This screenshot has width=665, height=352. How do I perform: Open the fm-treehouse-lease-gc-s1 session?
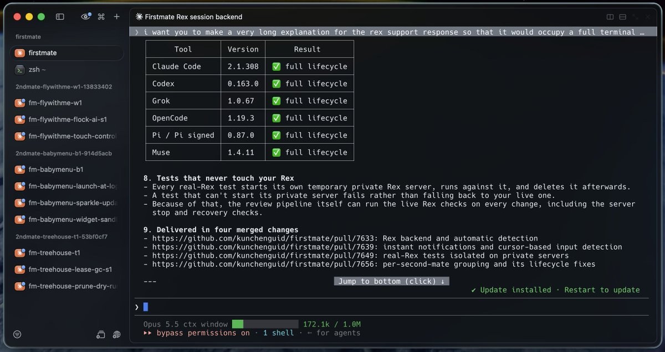tap(66, 269)
